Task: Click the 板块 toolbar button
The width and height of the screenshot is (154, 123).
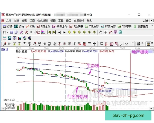Action: click(19, 26)
